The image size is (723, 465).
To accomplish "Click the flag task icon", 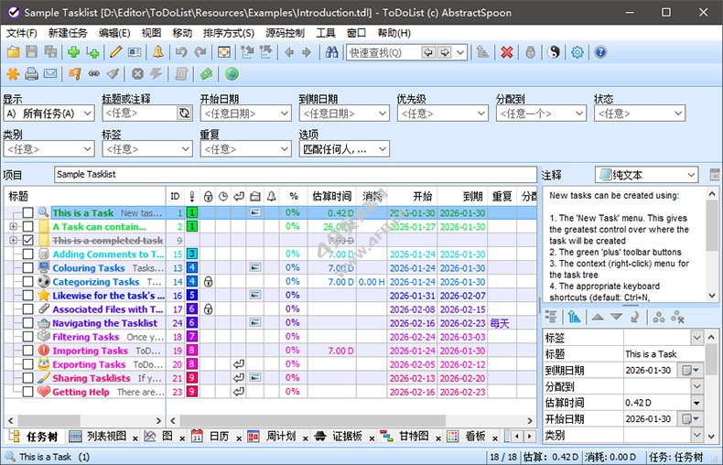I will [x=75, y=74].
